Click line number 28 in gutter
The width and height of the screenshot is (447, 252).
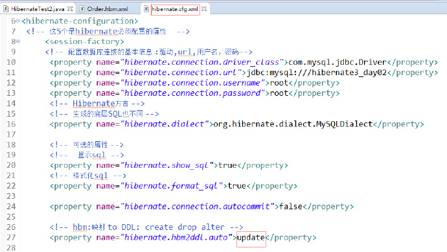(11, 247)
